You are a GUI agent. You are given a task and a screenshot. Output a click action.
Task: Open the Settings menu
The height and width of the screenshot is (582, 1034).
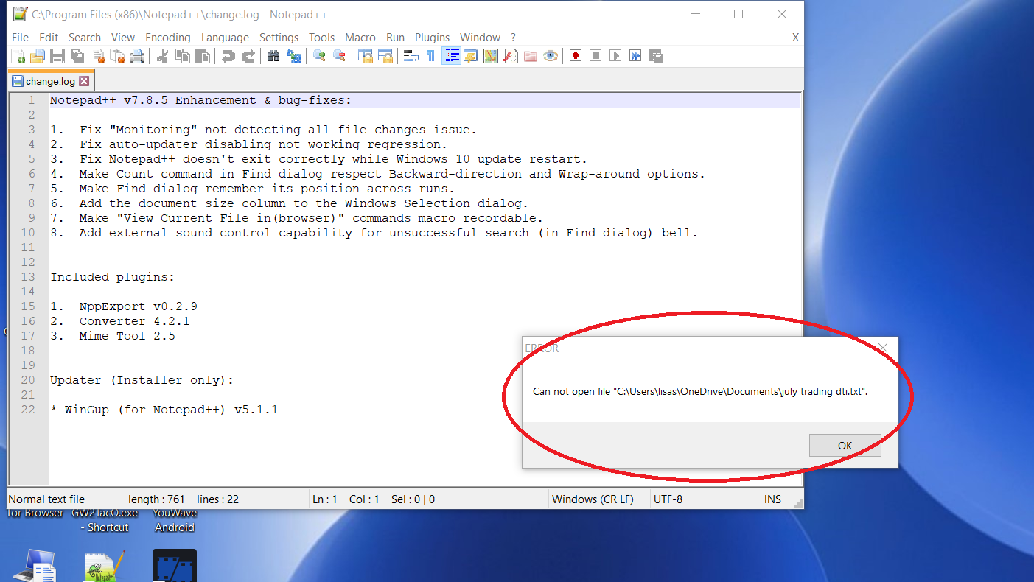pyautogui.click(x=279, y=38)
